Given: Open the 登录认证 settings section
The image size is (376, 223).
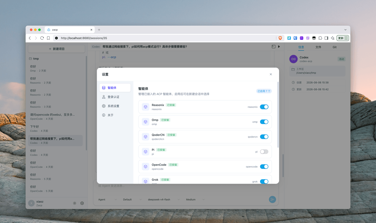Looking at the screenshot, I should pos(115,97).
